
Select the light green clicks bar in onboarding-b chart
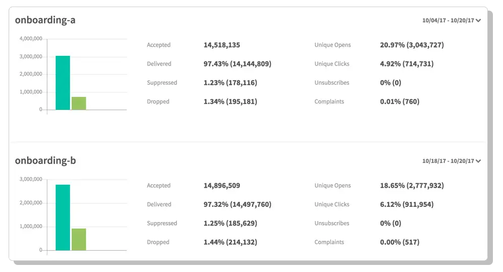[x=79, y=239]
